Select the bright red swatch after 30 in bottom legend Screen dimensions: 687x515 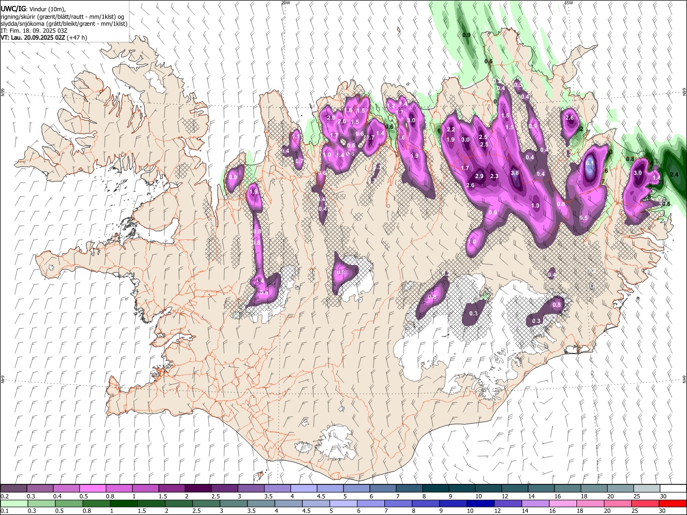pos(672,503)
